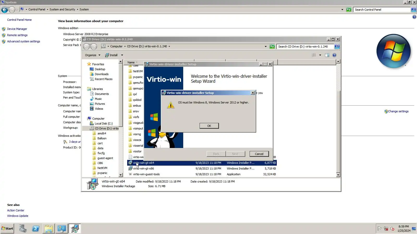The image size is (417, 234).
Task: Open Server Manager from the taskbar
Action: pyautogui.click(x=23, y=229)
